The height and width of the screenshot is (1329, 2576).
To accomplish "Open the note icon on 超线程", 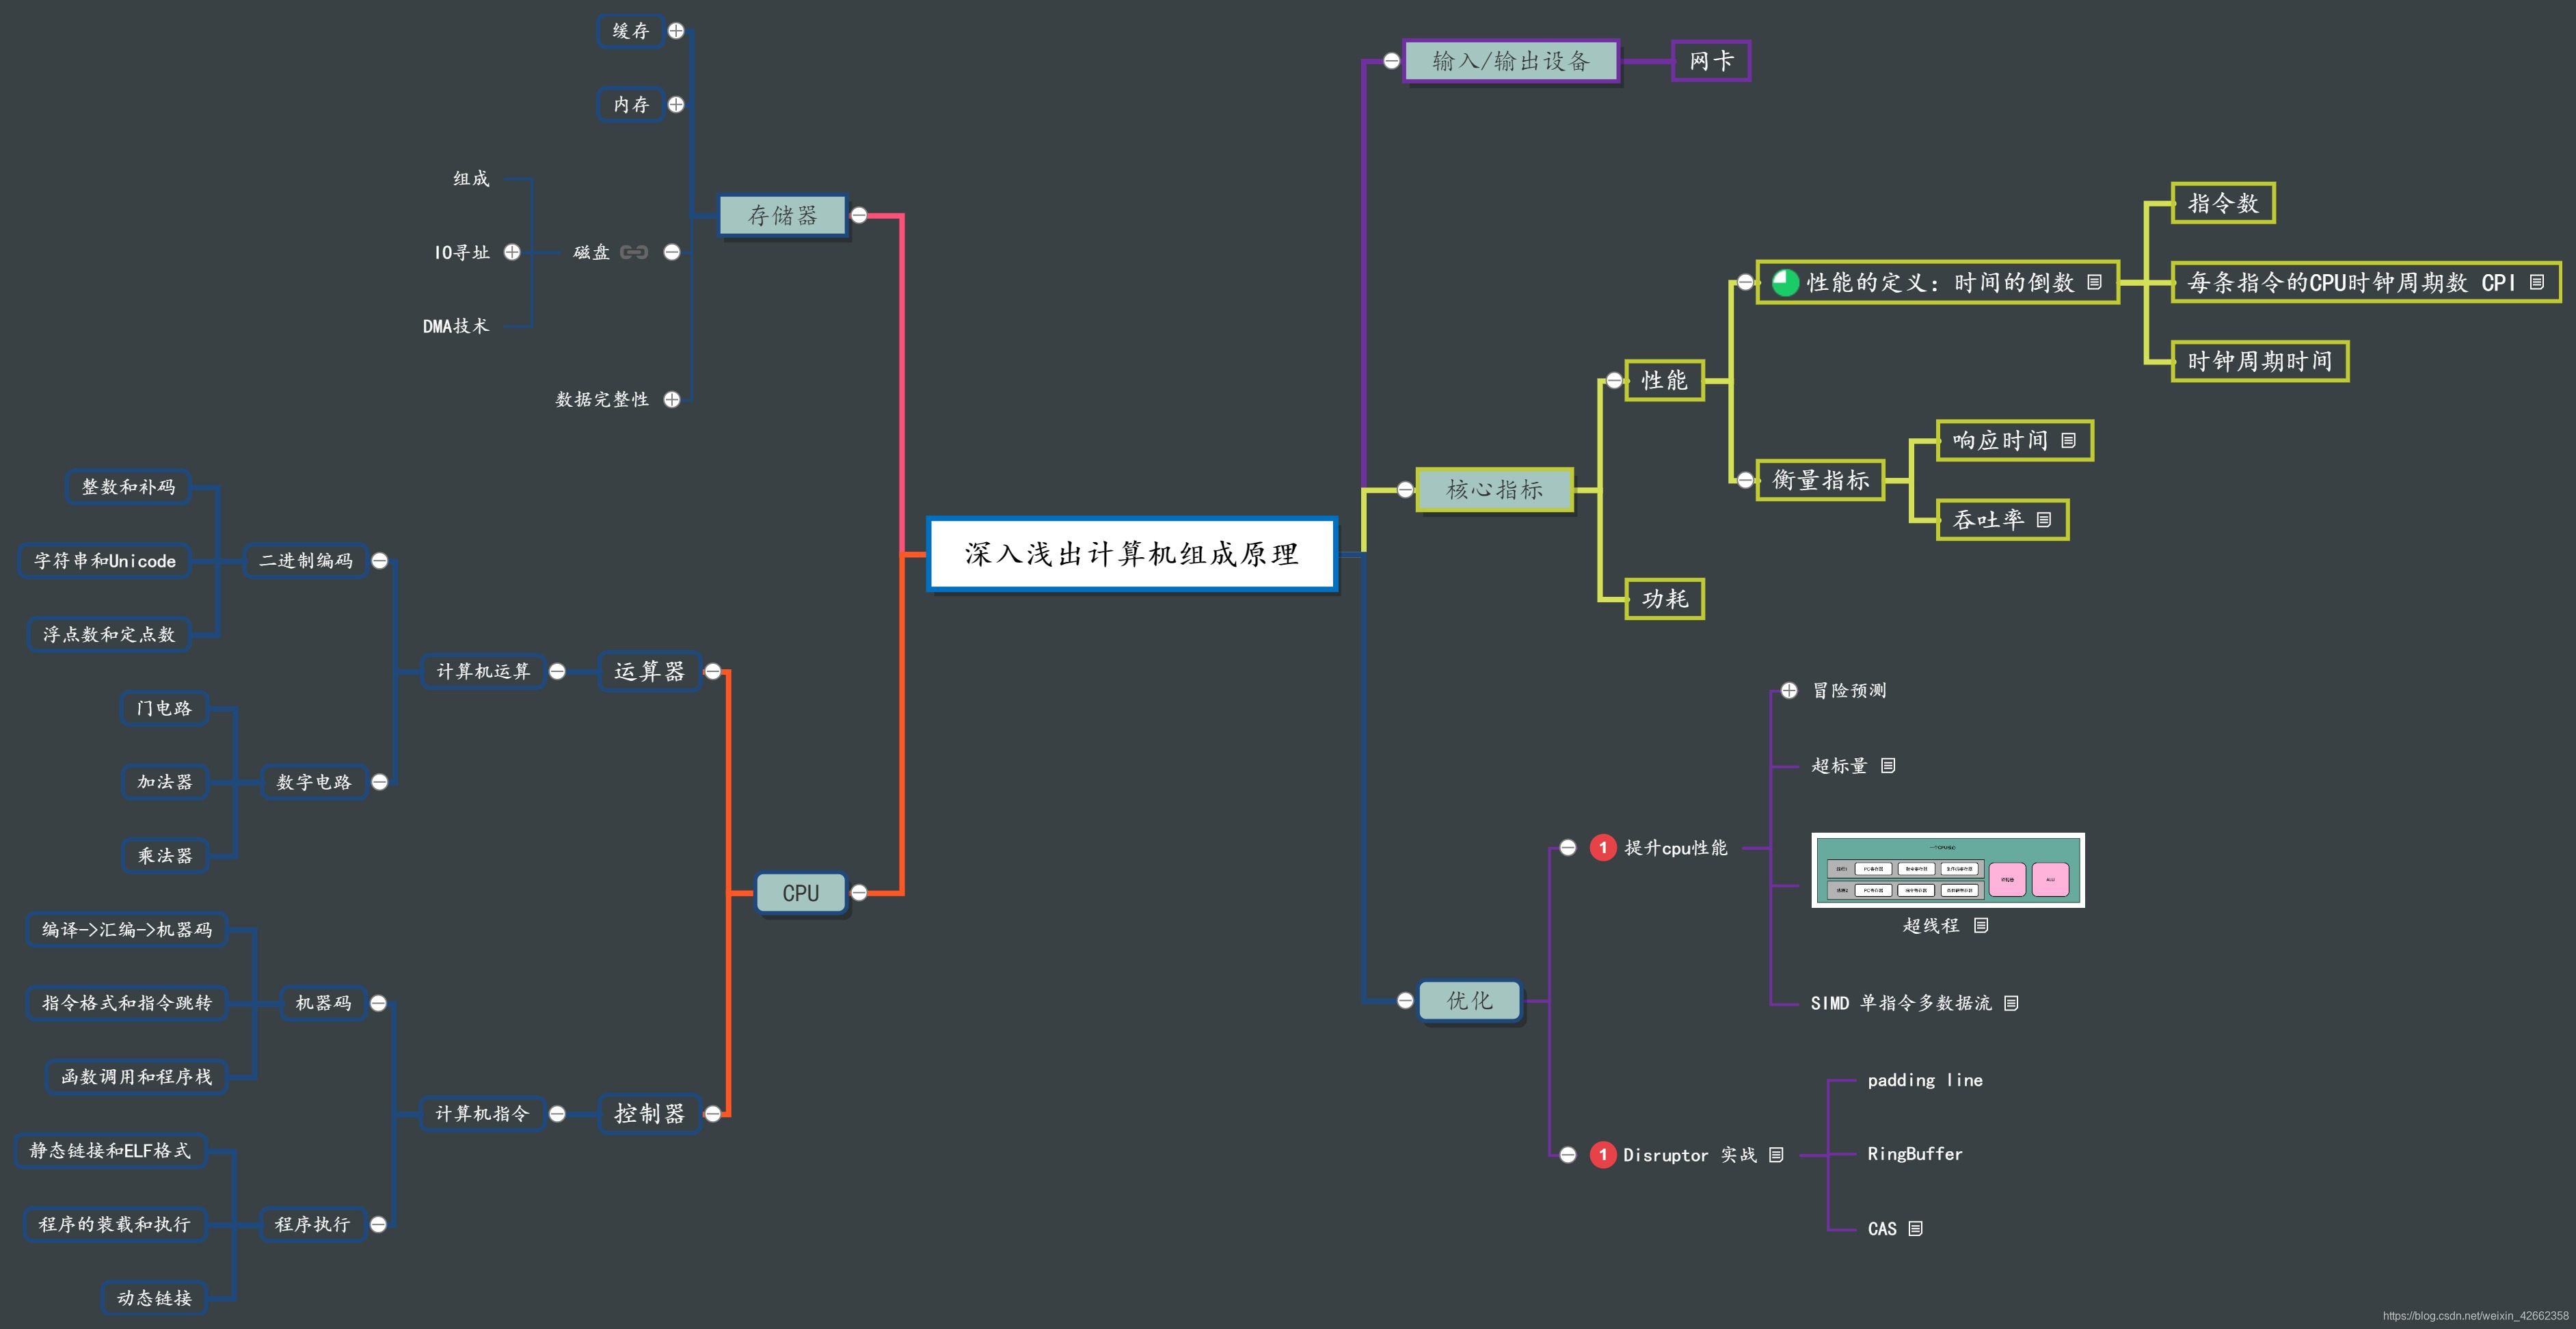I will [1981, 925].
